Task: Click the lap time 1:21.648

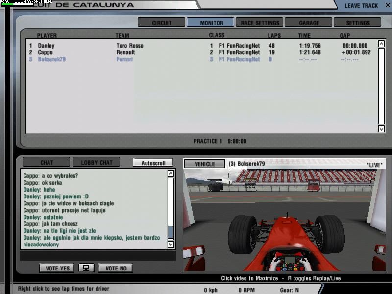Action: coord(310,52)
